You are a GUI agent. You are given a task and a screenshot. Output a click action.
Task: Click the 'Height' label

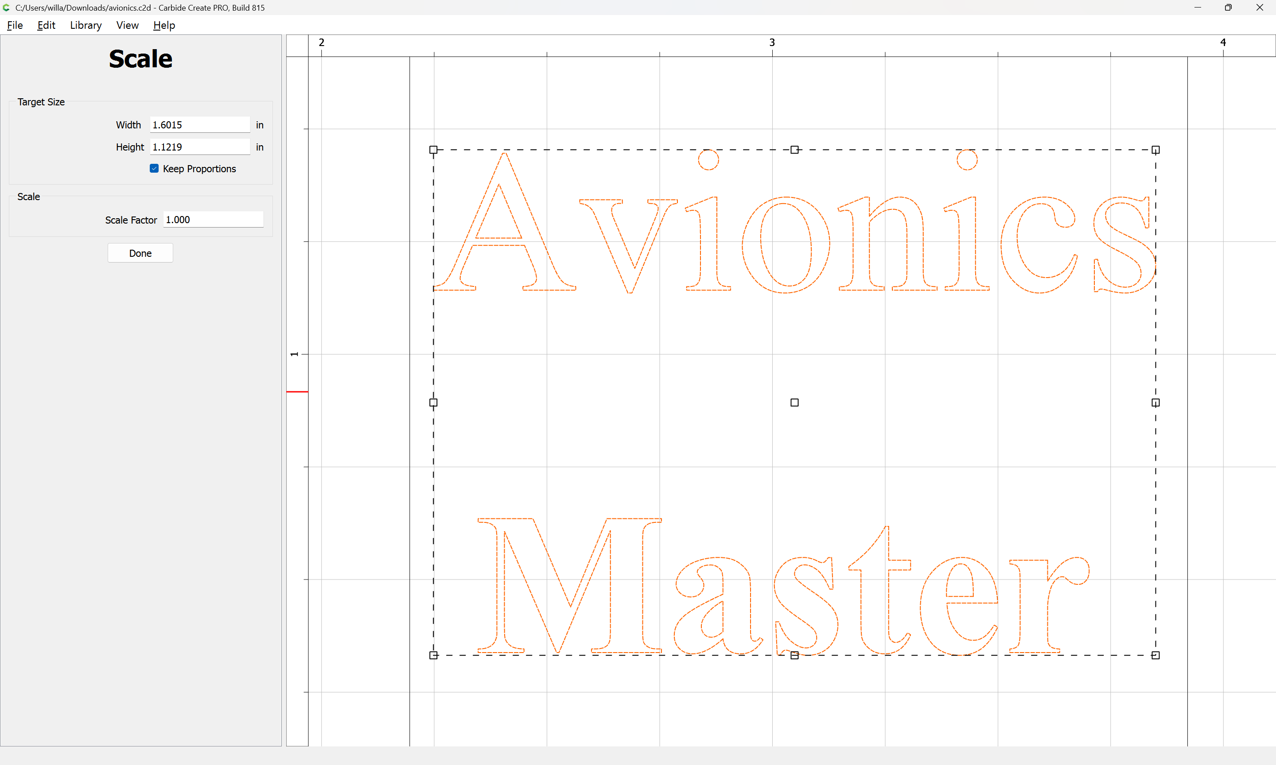(130, 147)
